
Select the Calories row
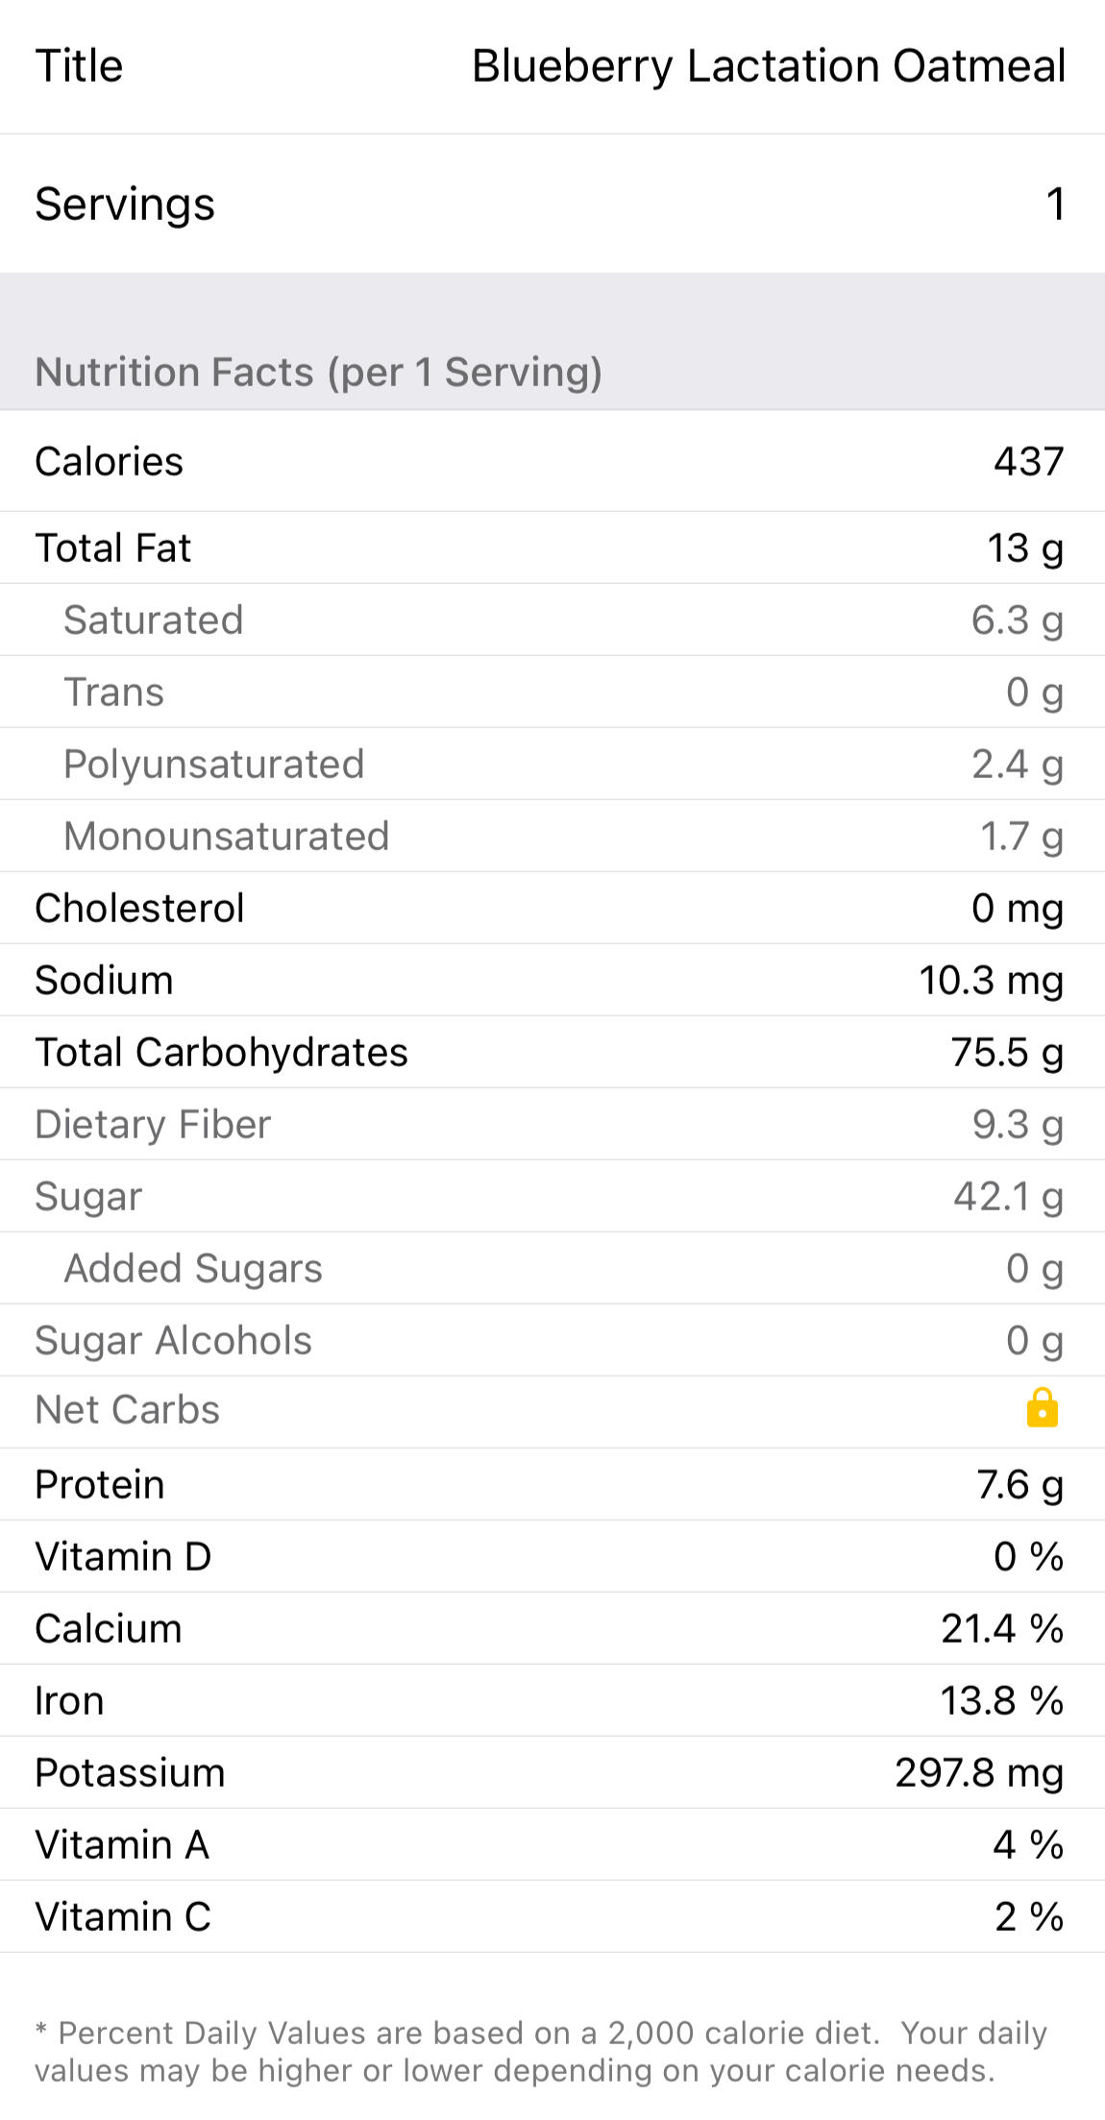click(x=552, y=462)
